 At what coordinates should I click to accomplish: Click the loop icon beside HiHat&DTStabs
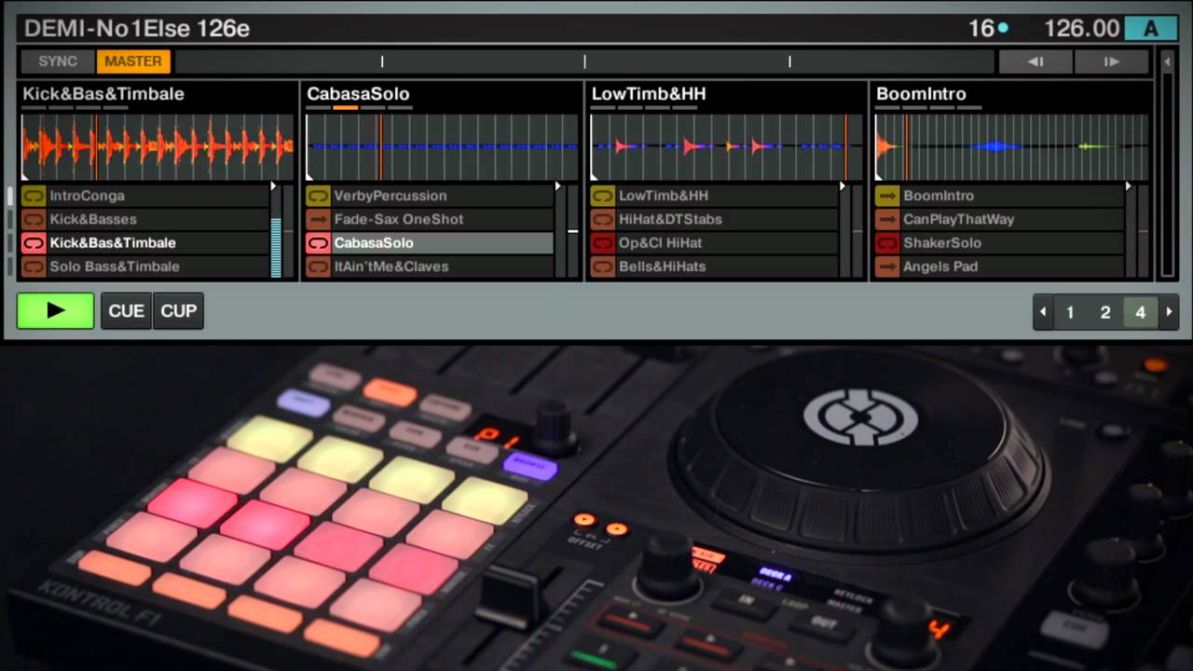603,219
